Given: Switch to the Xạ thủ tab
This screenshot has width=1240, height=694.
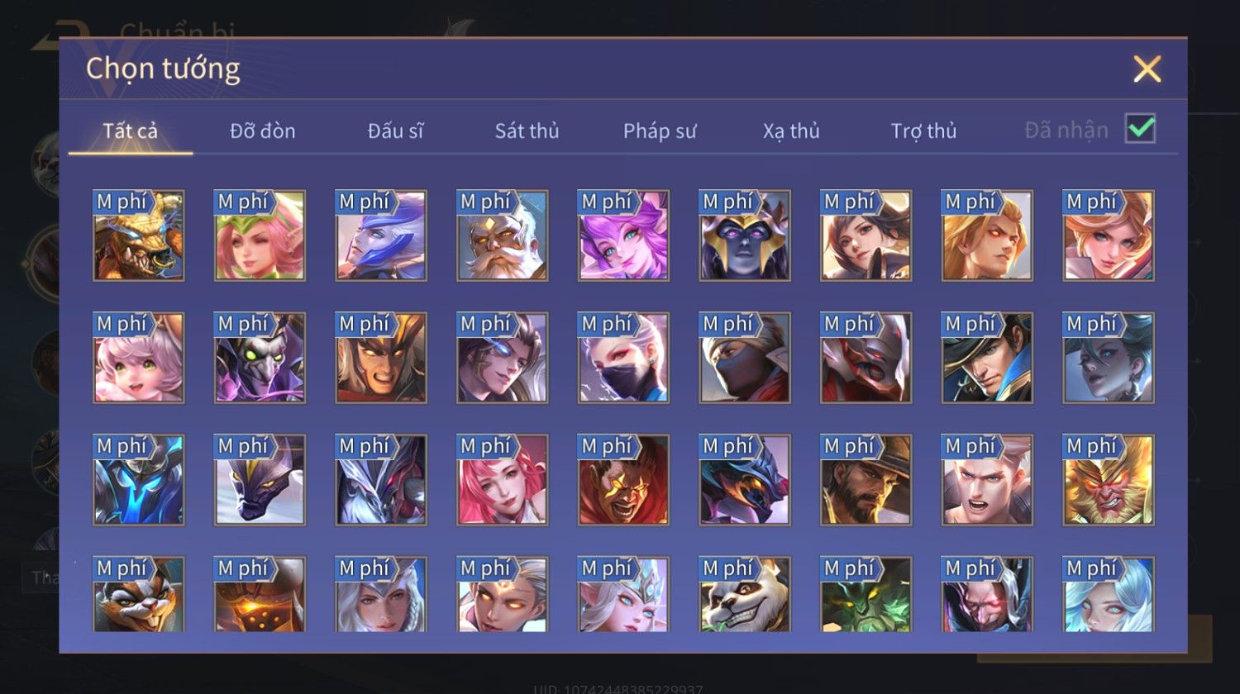Looking at the screenshot, I should click(x=791, y=131).
